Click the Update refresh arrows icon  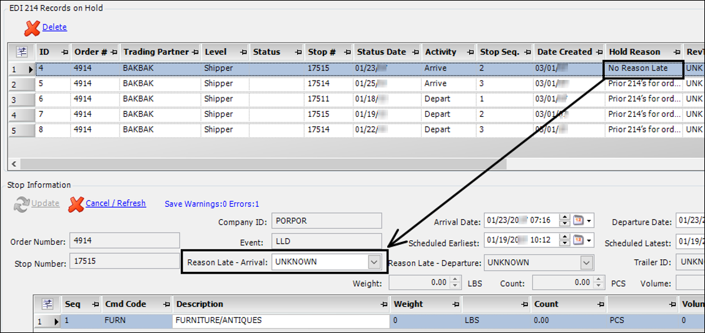(x=21, y=204)
